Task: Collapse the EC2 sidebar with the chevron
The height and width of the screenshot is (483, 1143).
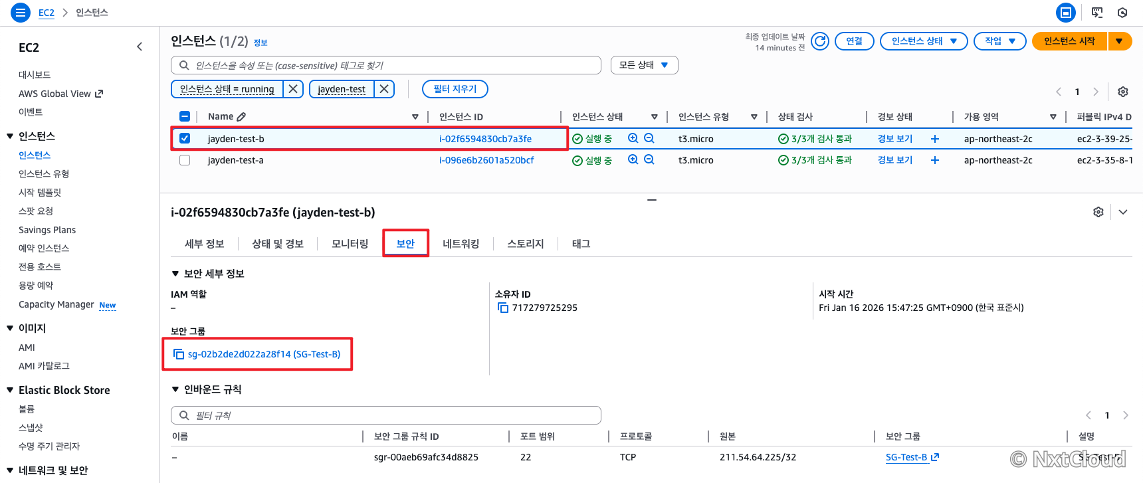Action: click(x=140, y=47)
